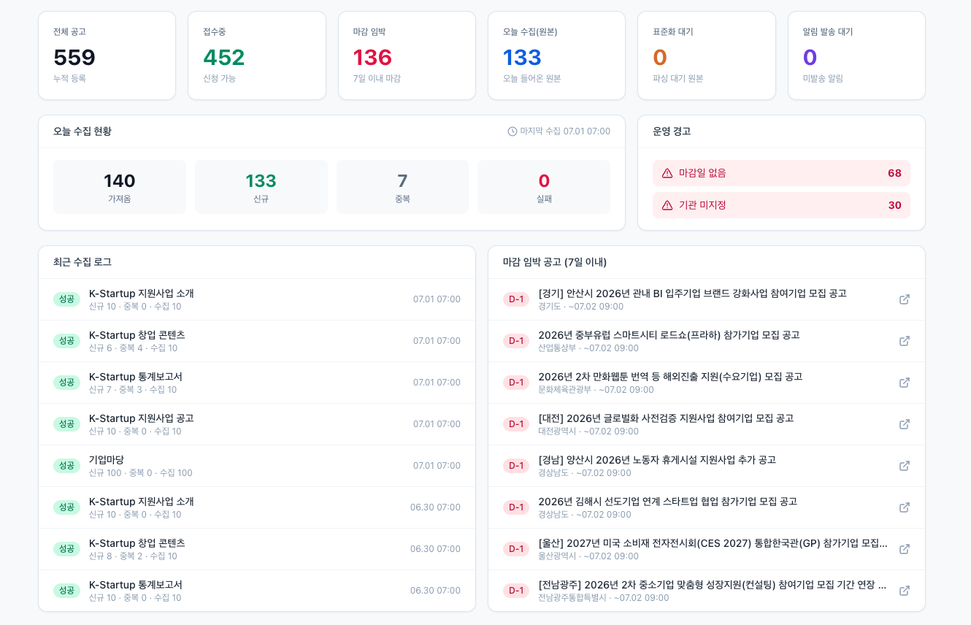Click 문화체육관광부 · ~07.02 09:00 subtext
The image size is (971, 625).
(596, 390)
